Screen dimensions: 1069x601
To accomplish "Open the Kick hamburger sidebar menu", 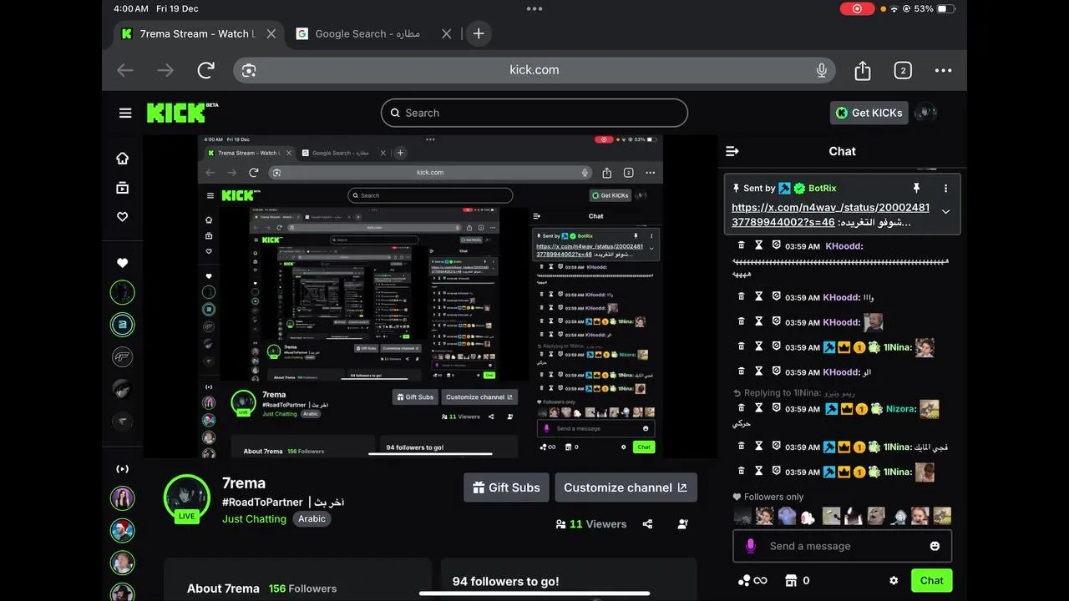I will pos(125,113).
